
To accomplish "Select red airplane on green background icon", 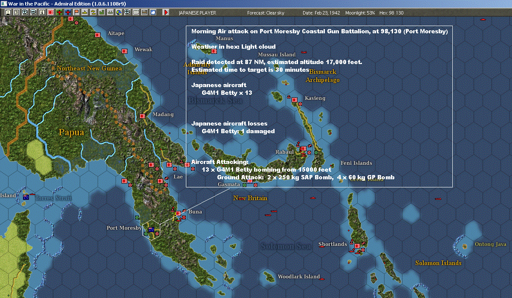I will pyautogui.click(x=59, y=12).
